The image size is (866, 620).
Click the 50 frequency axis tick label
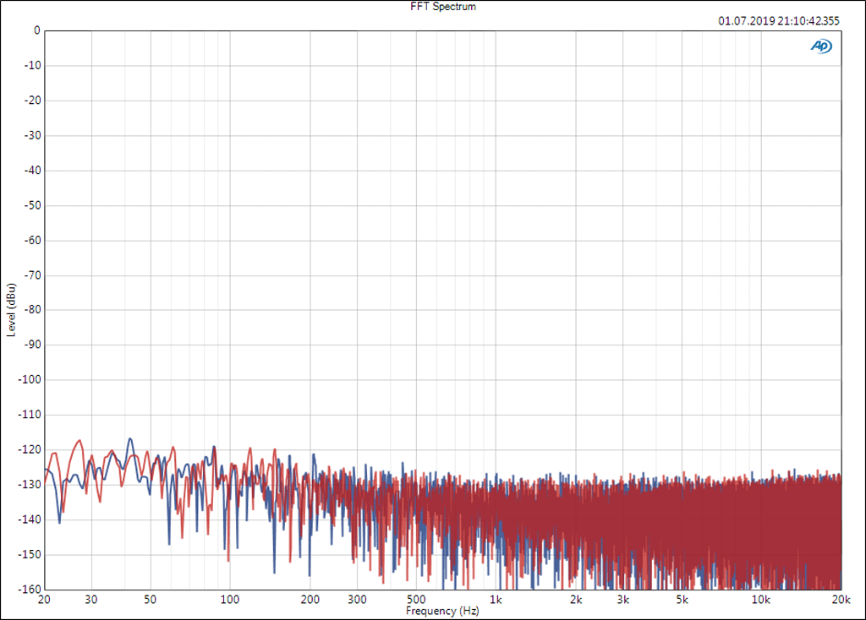[x=151, y=600]
